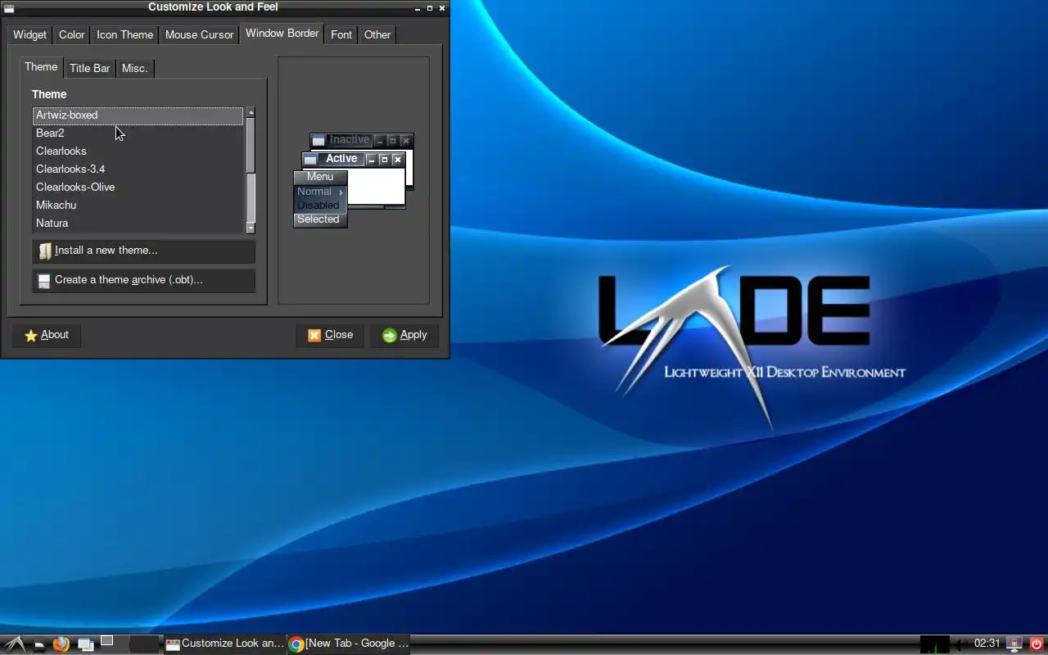Click the Active window preview title
Viewport: 1048px width, 655px height.
pyautogui.click(x=341, y=159)
